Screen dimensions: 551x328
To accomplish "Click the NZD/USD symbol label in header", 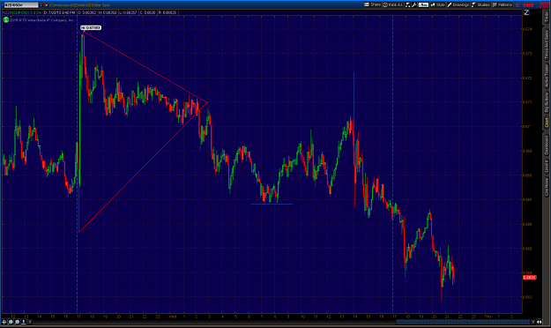I will pyautogui.click(x=22, y=12).
